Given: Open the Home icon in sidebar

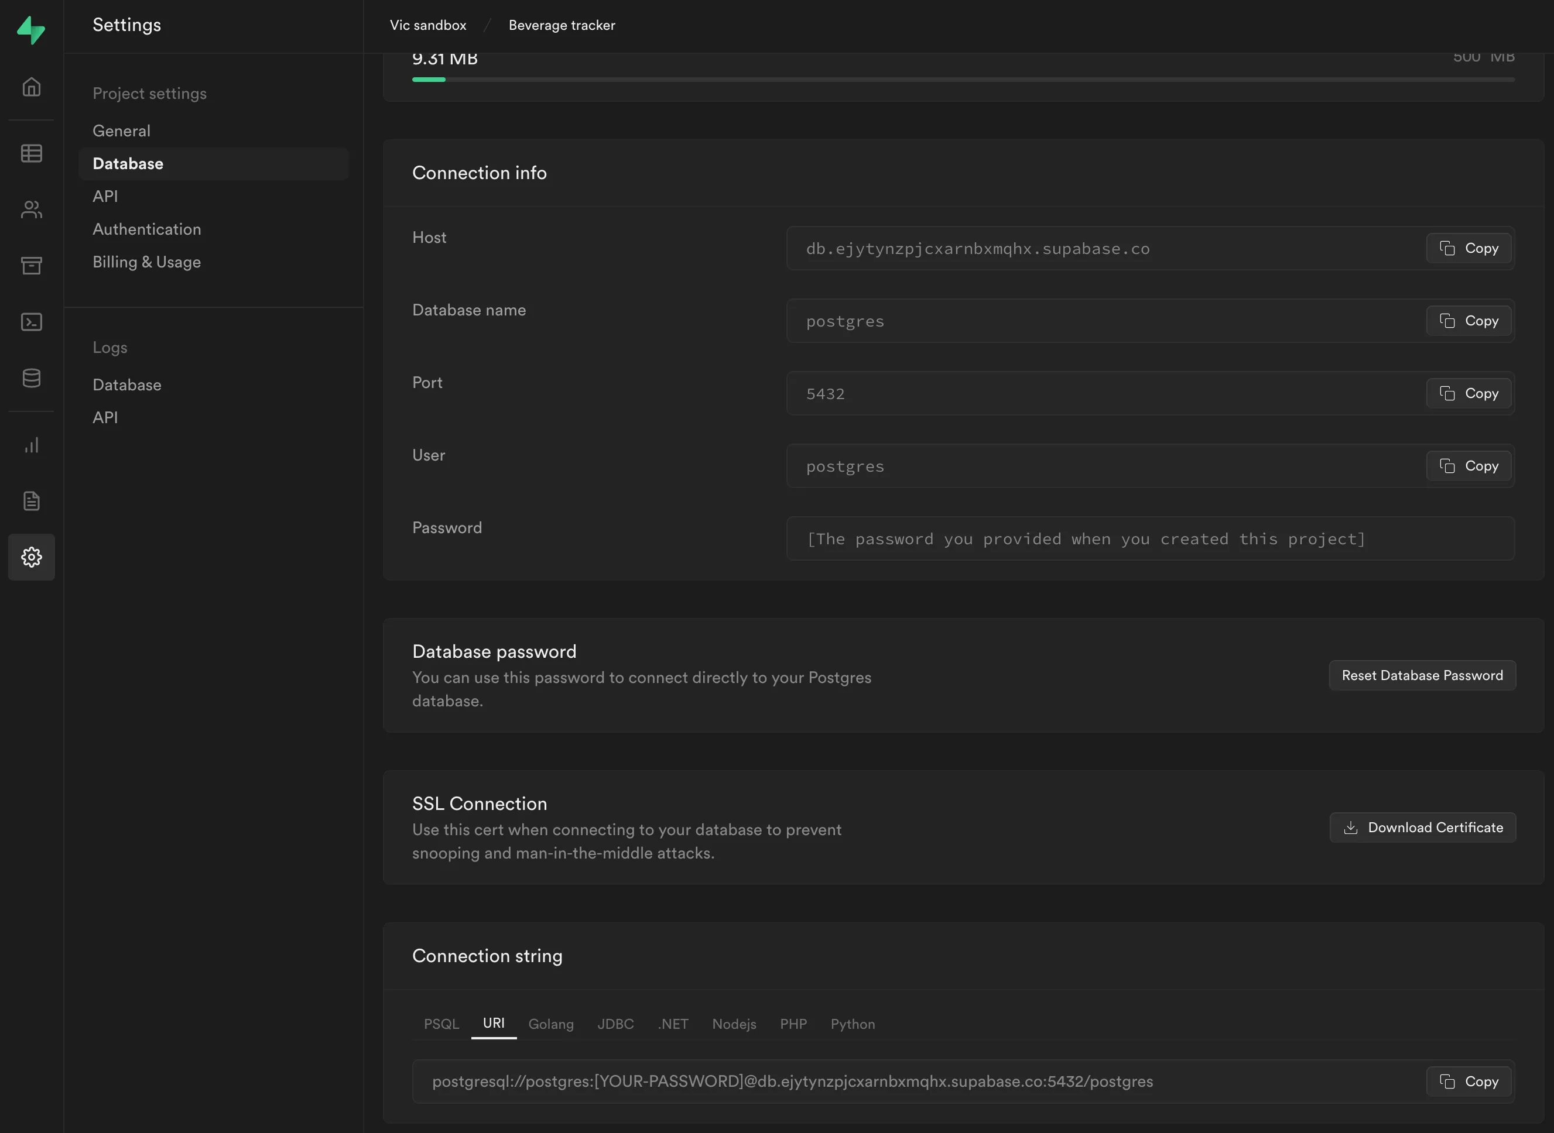Looking at the screenshot, I should click(x=32, y=87).
